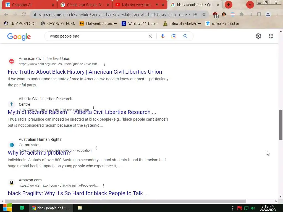
Task: Open the Chrome profile avatar
Action: coord(268,14)
